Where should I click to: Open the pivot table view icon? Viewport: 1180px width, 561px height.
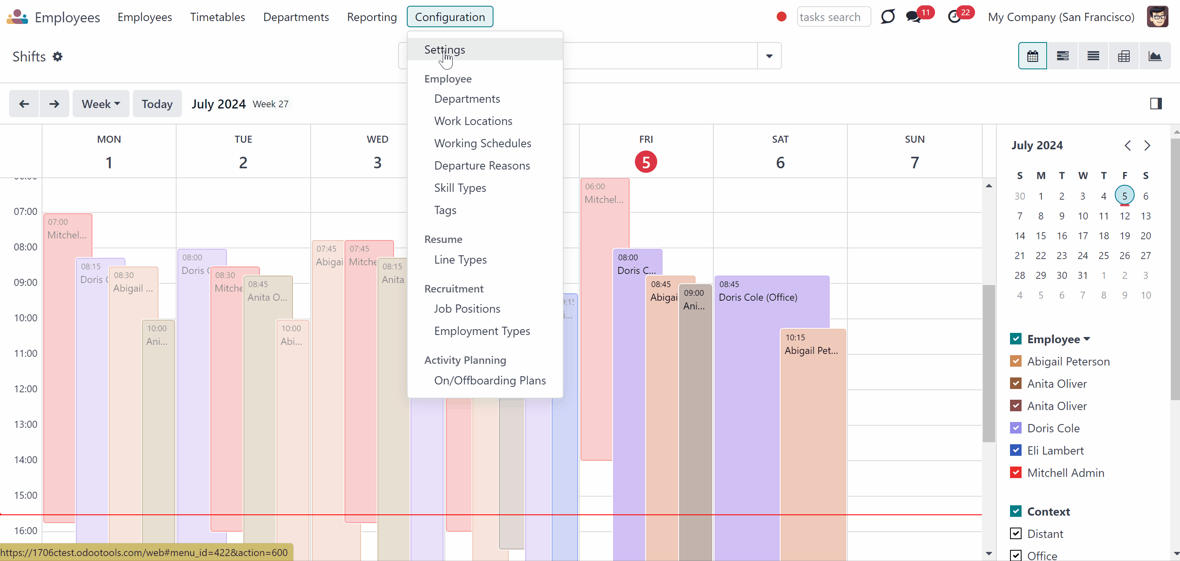(1123, 56)
